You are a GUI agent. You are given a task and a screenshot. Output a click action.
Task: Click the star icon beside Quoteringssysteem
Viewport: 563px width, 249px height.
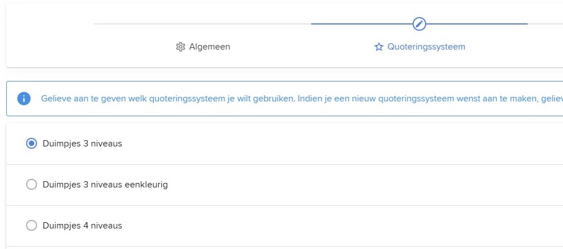tap(379, 47)
